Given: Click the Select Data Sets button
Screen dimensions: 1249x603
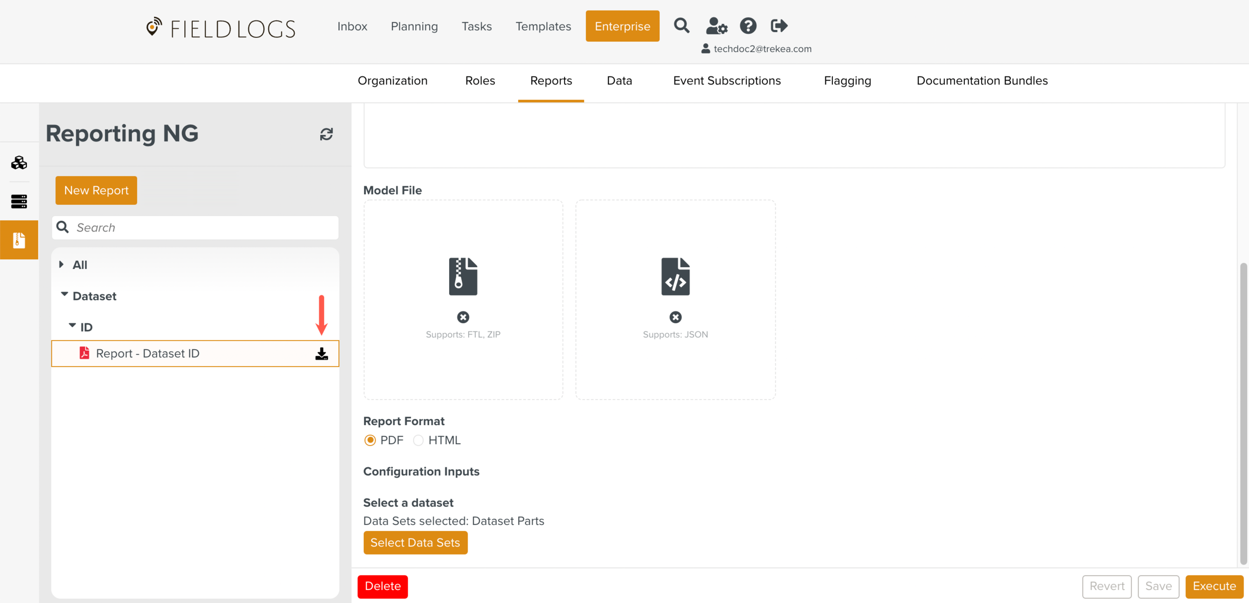Looking at the screenshot, I should pos(415,543).
